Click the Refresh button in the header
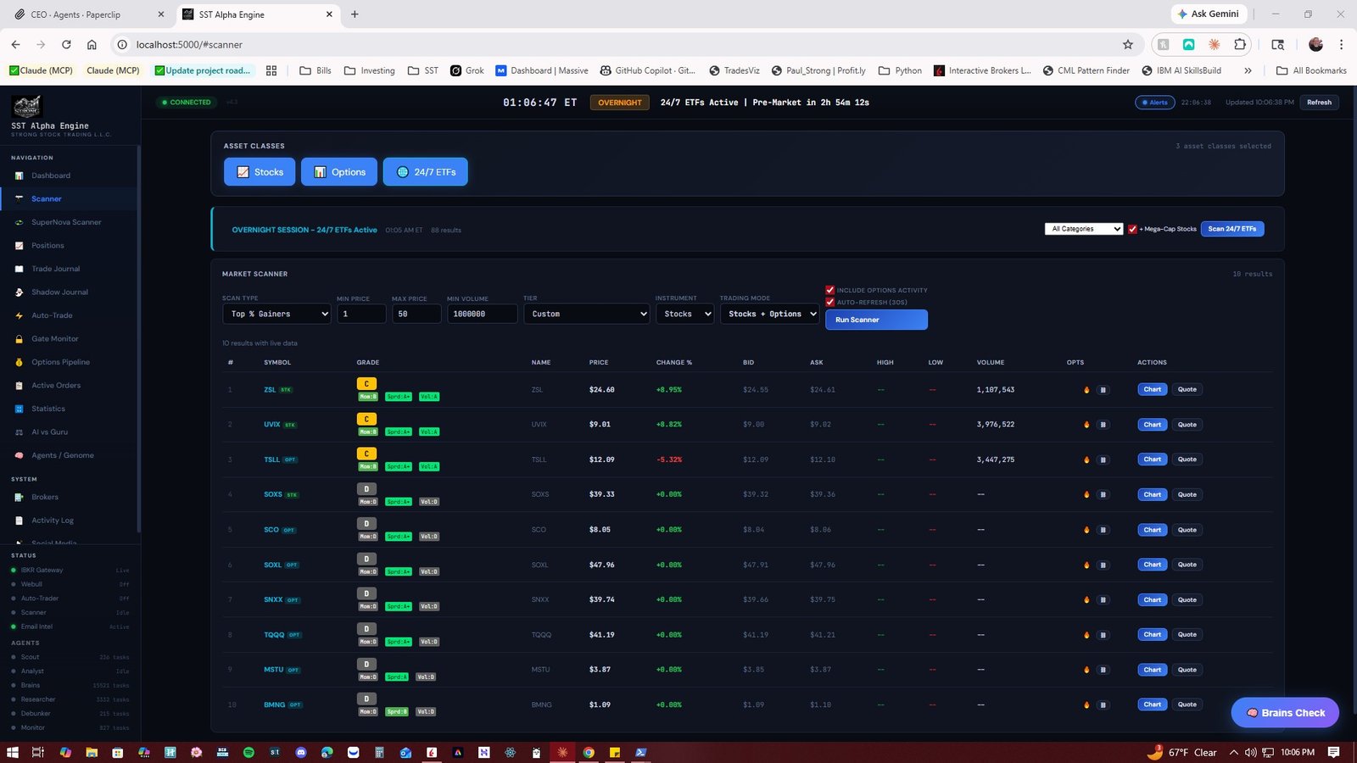The height and width of the screenshot is (763, 1357). pyautogui.click(x=1319, y=103)
